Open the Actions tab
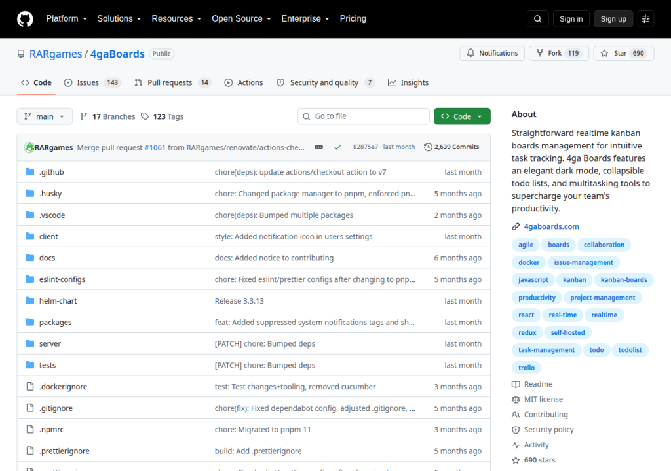Screen dimensions: 671x471 pos(244,83)
